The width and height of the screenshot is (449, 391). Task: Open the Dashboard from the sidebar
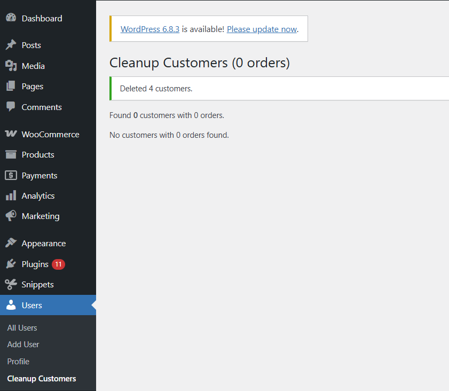pos(11,18)
